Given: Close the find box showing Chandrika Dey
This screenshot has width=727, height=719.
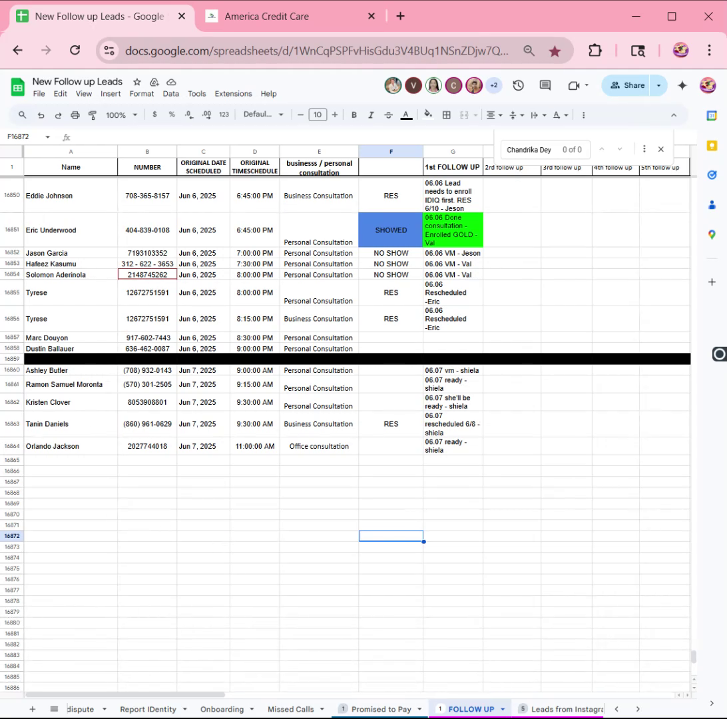Looking at the screenshot, I should coord(660,149).
